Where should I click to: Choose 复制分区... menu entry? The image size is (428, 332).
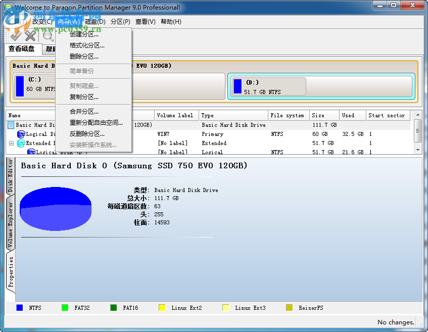(x=93, y=97)
